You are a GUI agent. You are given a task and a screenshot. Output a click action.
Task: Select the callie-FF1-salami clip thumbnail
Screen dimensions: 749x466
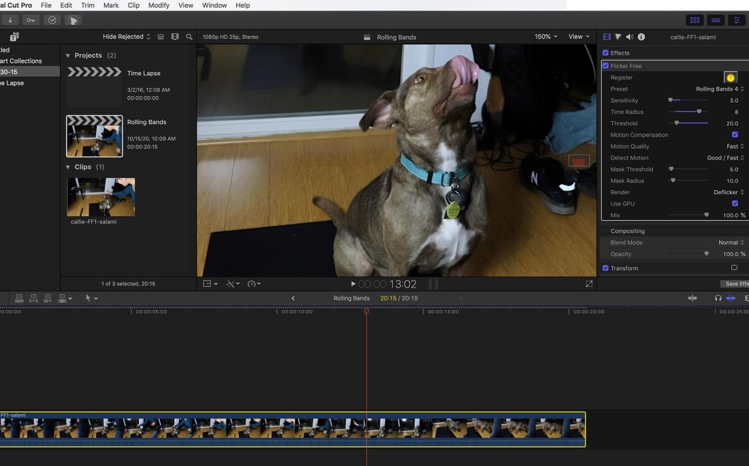101,197
